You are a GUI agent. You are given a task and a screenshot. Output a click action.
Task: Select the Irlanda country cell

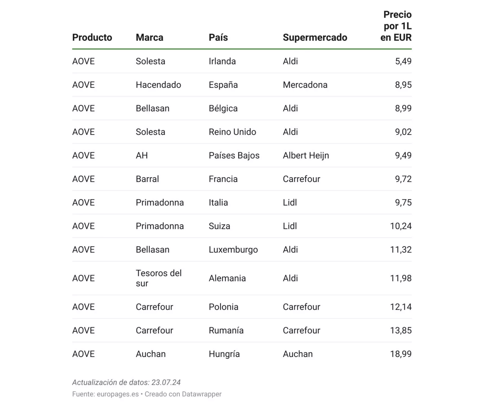222,61
